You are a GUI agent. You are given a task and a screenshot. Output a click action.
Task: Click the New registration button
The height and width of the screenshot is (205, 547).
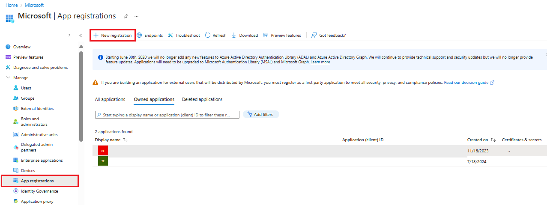113,35
